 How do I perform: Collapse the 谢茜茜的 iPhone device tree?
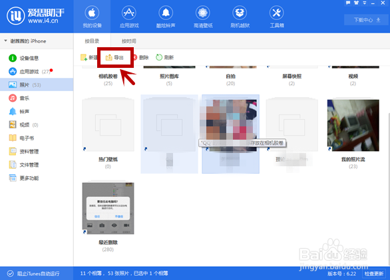tap(5, 41)
